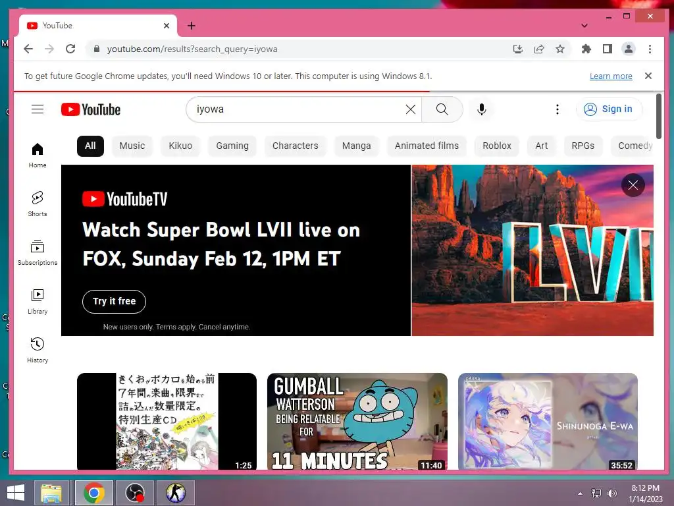Open a new Chrome tab
Image resolution: width=674 pixels, height=506 pixels.
[192, 26]
